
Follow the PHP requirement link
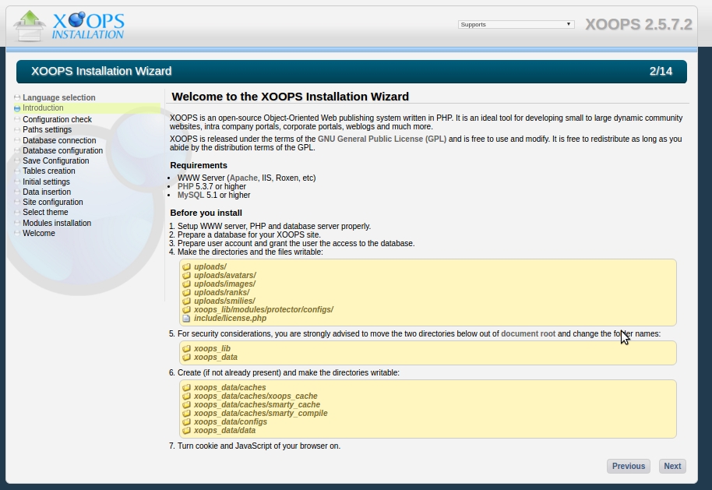click(x=185, y=187)
